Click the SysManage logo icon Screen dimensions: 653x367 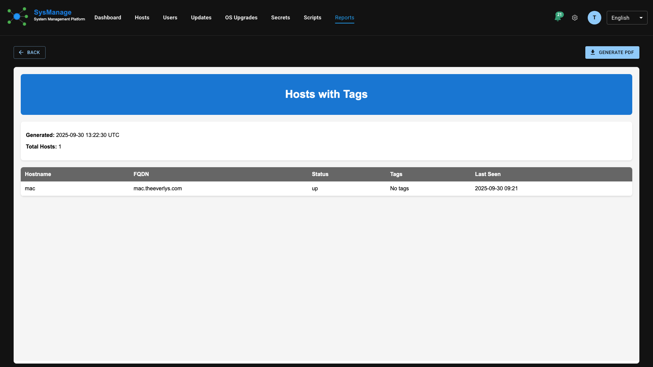coord(17,16)
